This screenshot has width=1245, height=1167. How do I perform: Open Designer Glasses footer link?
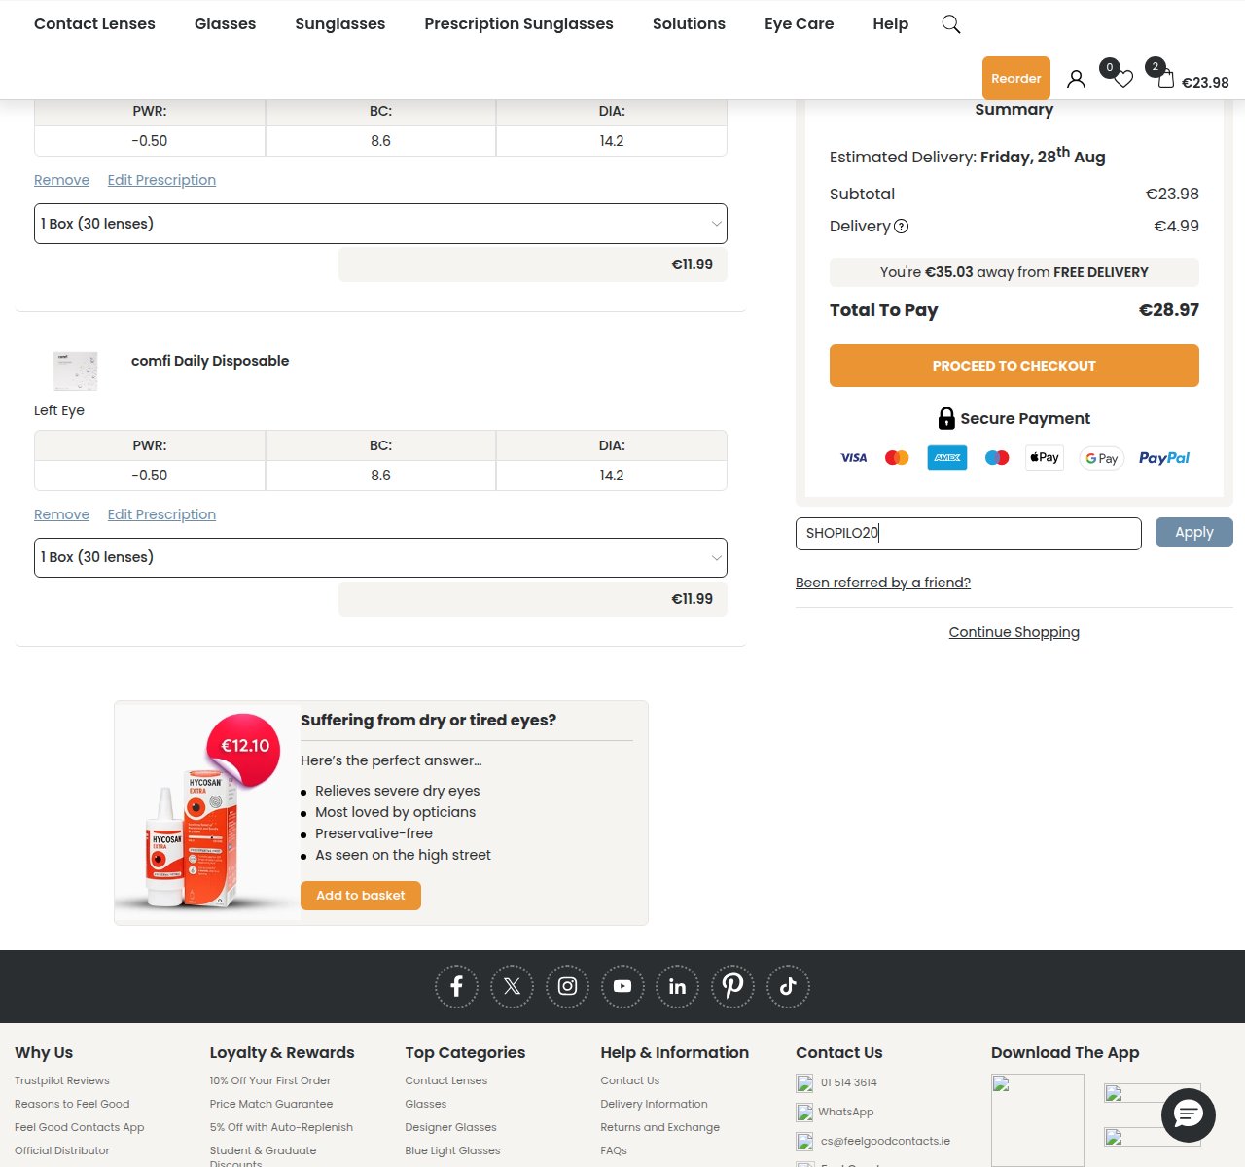(x=450, y=1127)
